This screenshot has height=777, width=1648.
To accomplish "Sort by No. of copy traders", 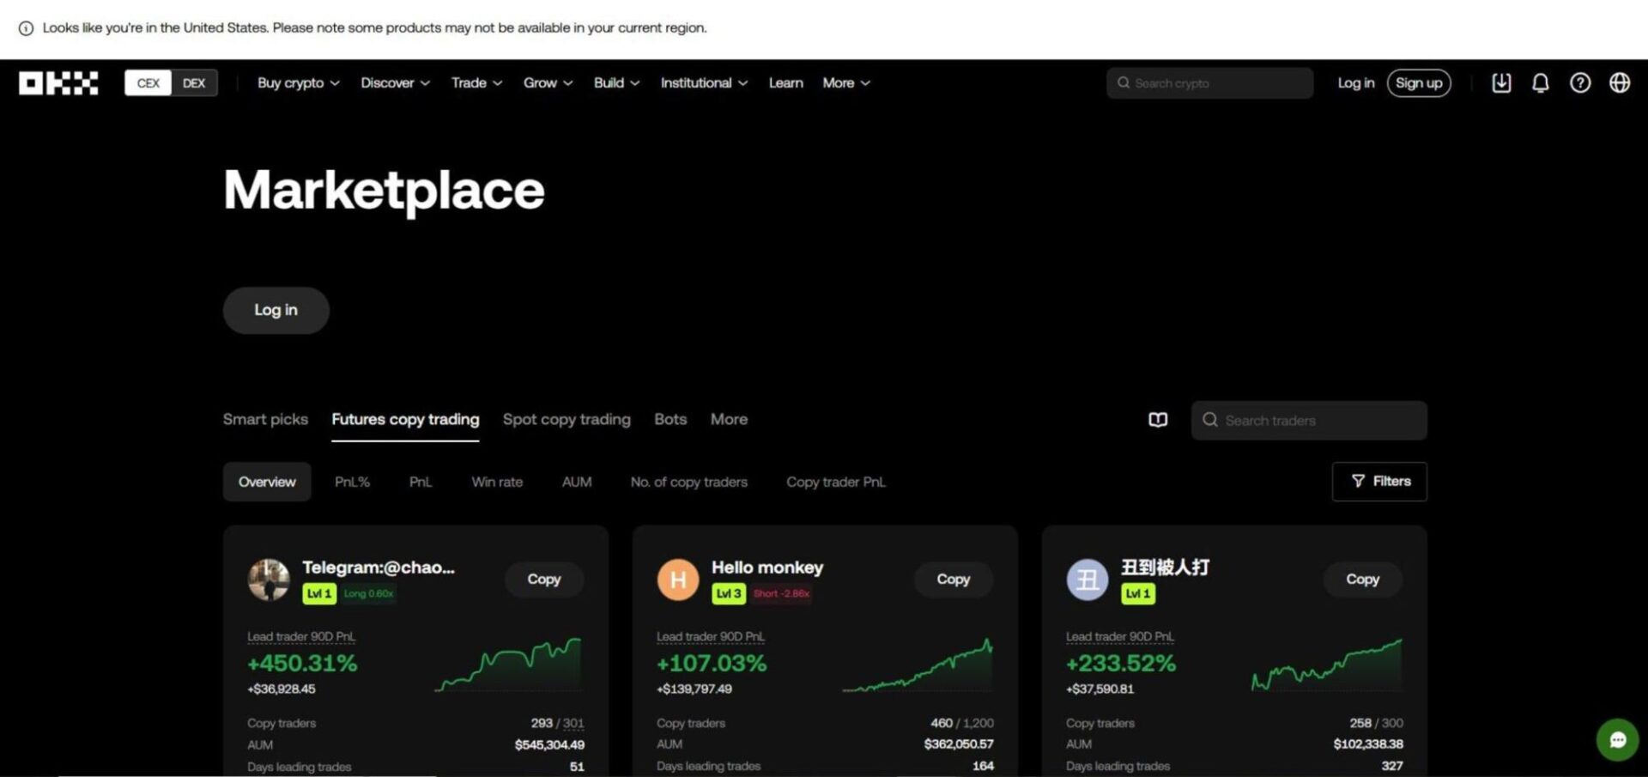I will click(688, 482).
